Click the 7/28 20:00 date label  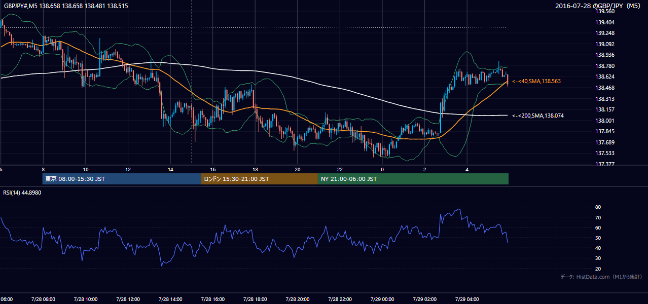pos(297,299)
